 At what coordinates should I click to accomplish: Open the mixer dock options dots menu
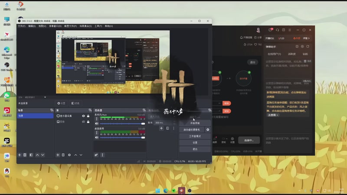102,155
